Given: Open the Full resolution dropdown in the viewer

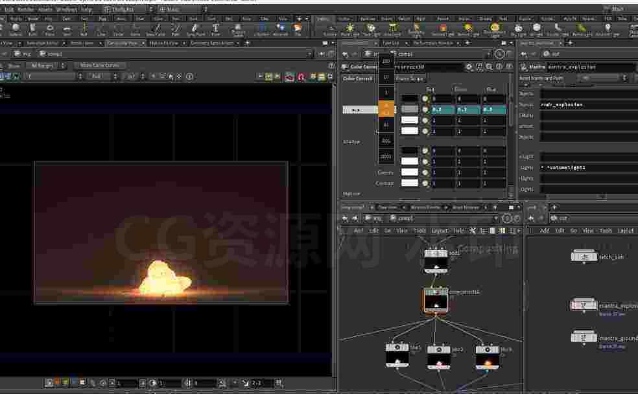Looking at the screenshot, I should tap(101, 76).
